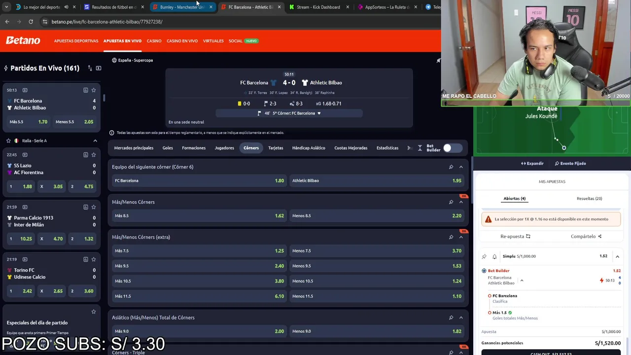The image size is (631, 355).
Task: Collapse the Equipo del siguiente córner market
Action: coord(461,167)
